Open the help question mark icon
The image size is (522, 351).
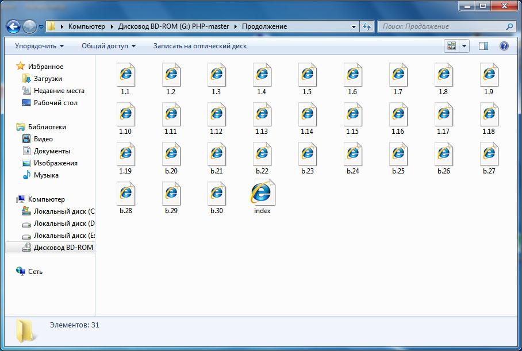pyautogui.click(x=504, y=46)
